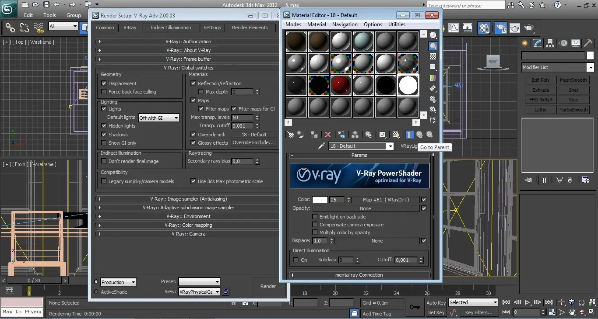Image resolution: width=598 pixels, height=319 pixels.
Task: Click the Render button
Action: [268, 286]
